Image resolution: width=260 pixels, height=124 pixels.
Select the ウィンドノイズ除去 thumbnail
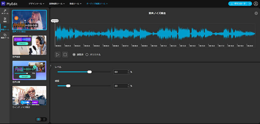(x=29, y=96)
